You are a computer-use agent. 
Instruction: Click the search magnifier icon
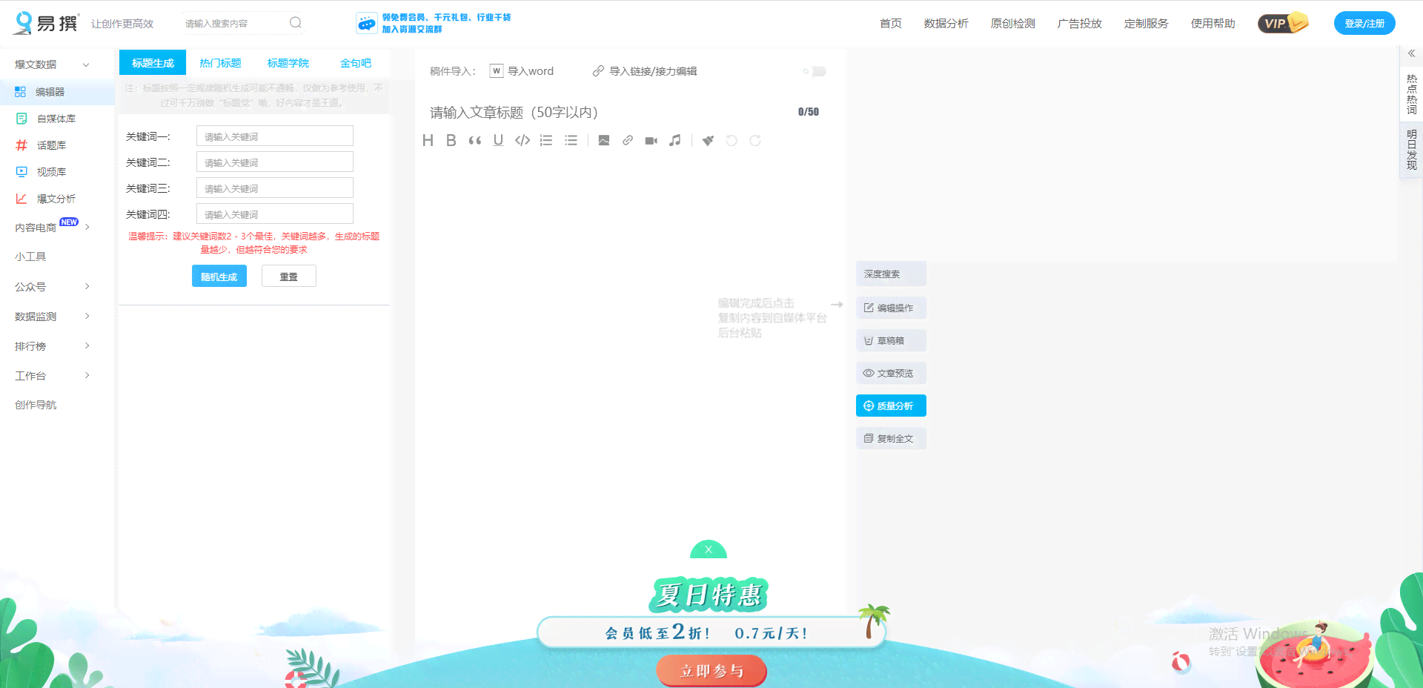[x=296, y=23]
